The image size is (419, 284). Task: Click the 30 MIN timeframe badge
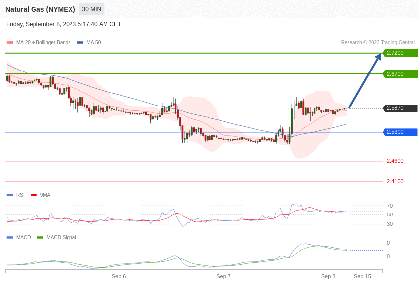pyautogui.click(x=91, y=9)
